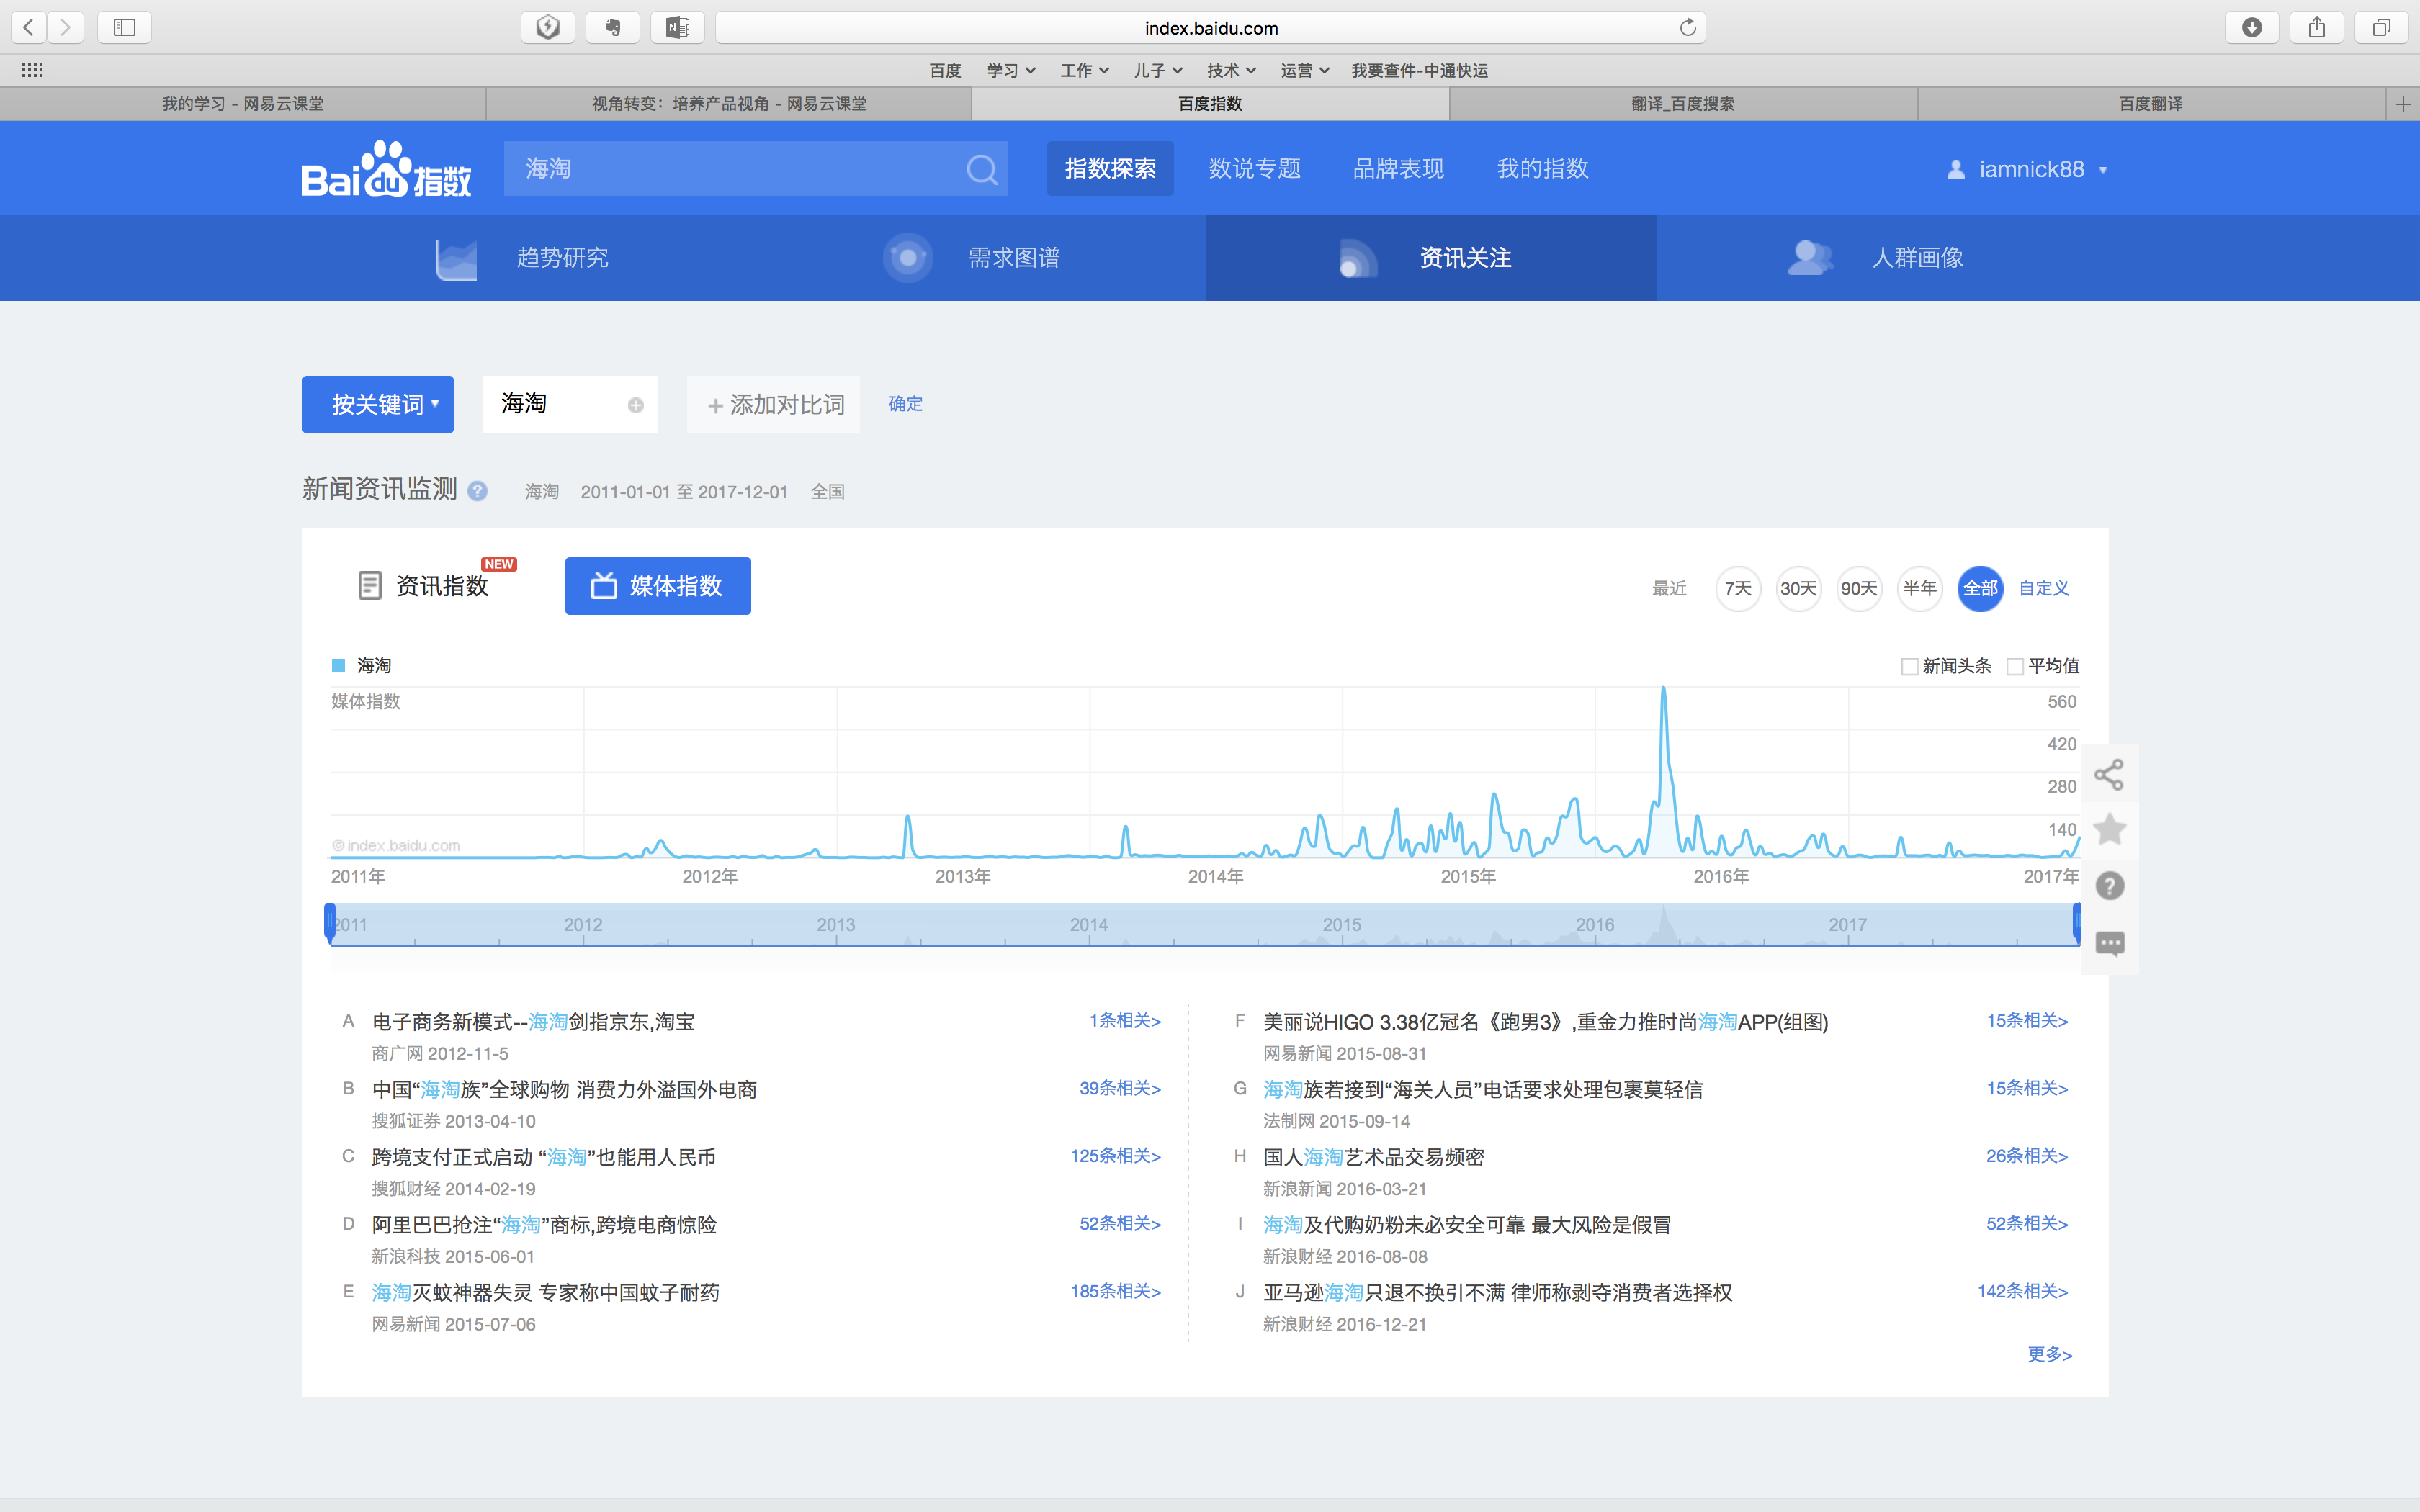Reload the page with the refresh icon

1688,27
